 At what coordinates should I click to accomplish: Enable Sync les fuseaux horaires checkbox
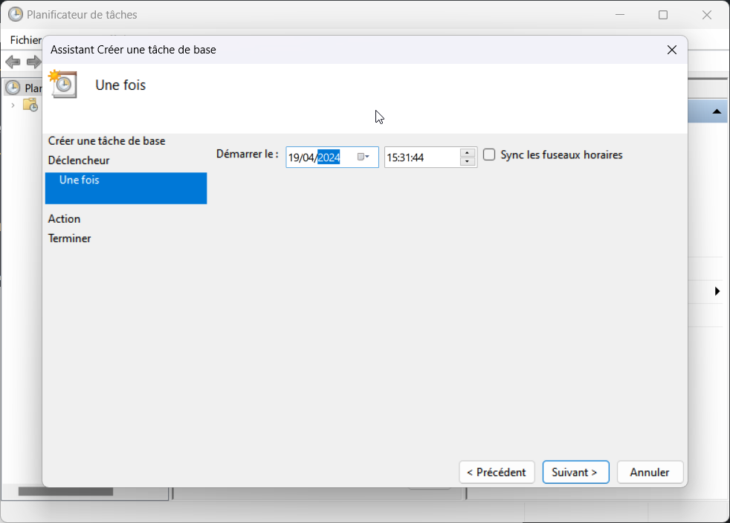click(x=489, y=155)
